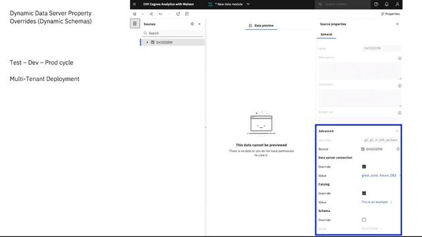Show the Screen tip info icon

point(400,113)
